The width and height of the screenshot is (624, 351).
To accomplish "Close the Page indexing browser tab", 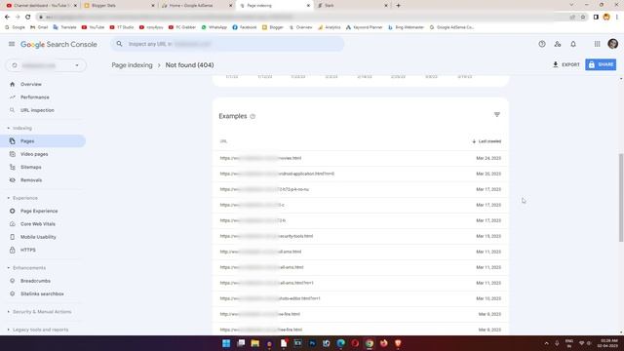I will pos(308,6).
